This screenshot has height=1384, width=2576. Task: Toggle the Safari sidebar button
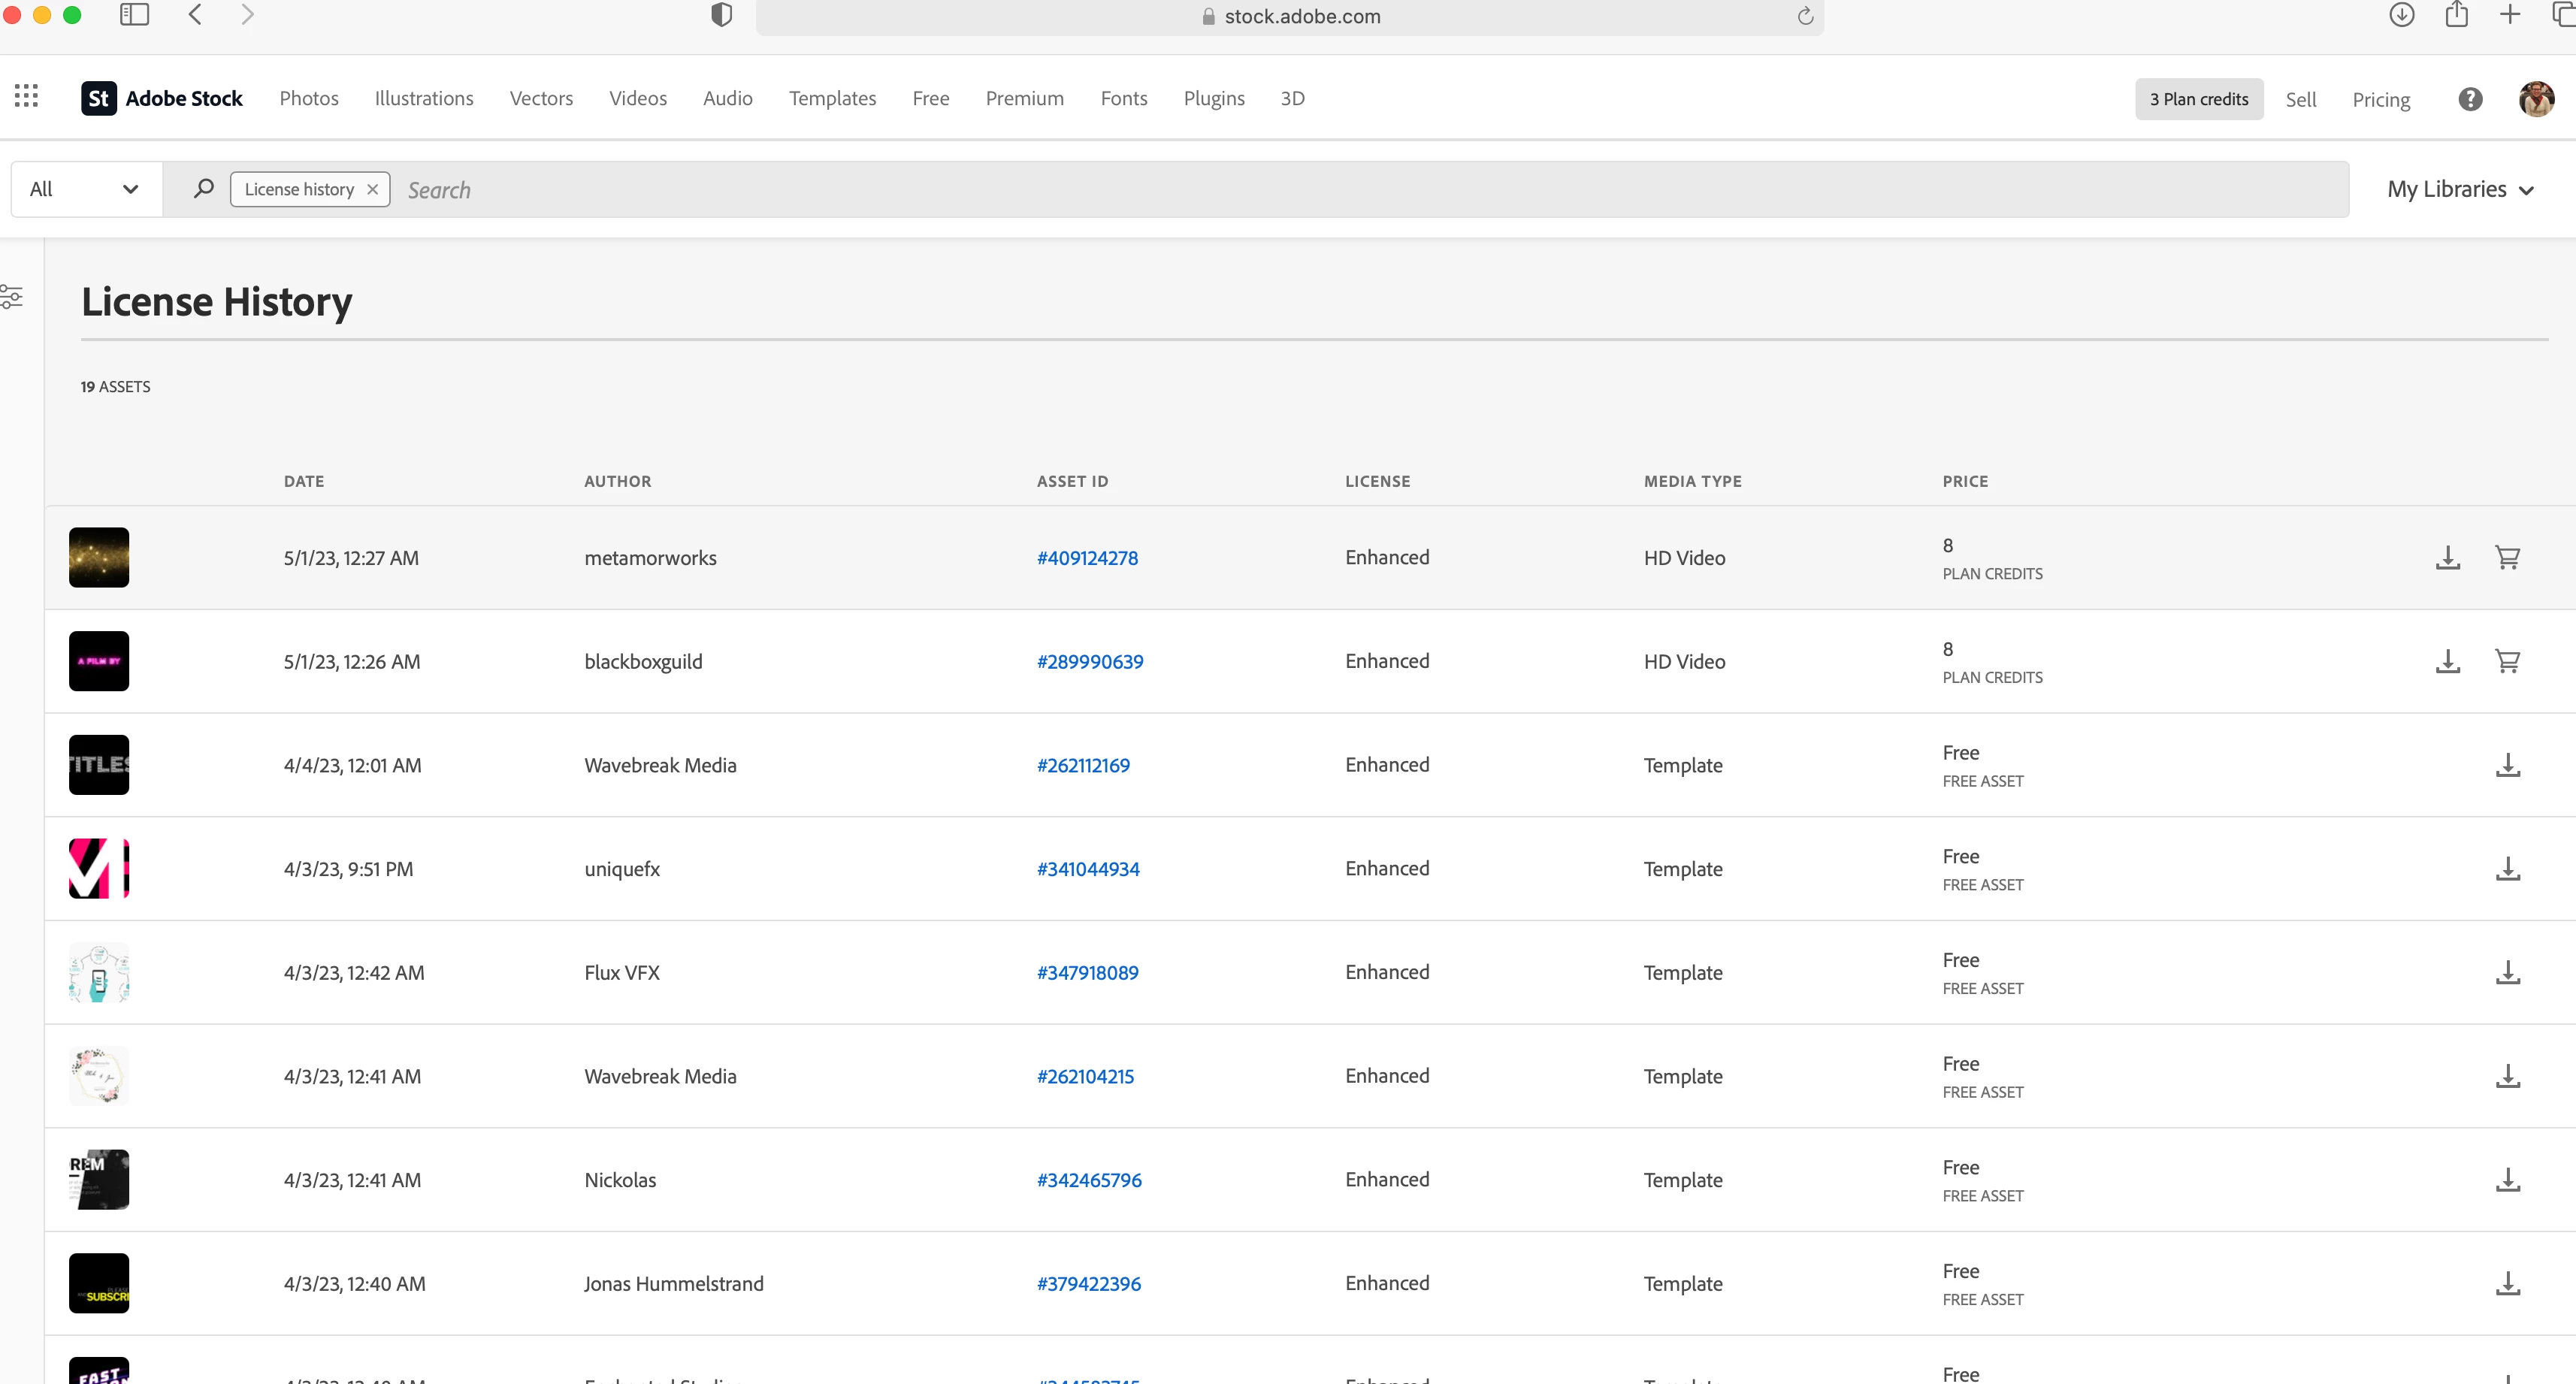(134, 15)
